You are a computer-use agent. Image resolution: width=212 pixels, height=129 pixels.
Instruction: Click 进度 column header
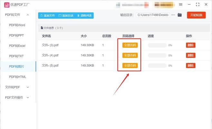(x=151, y=36)
